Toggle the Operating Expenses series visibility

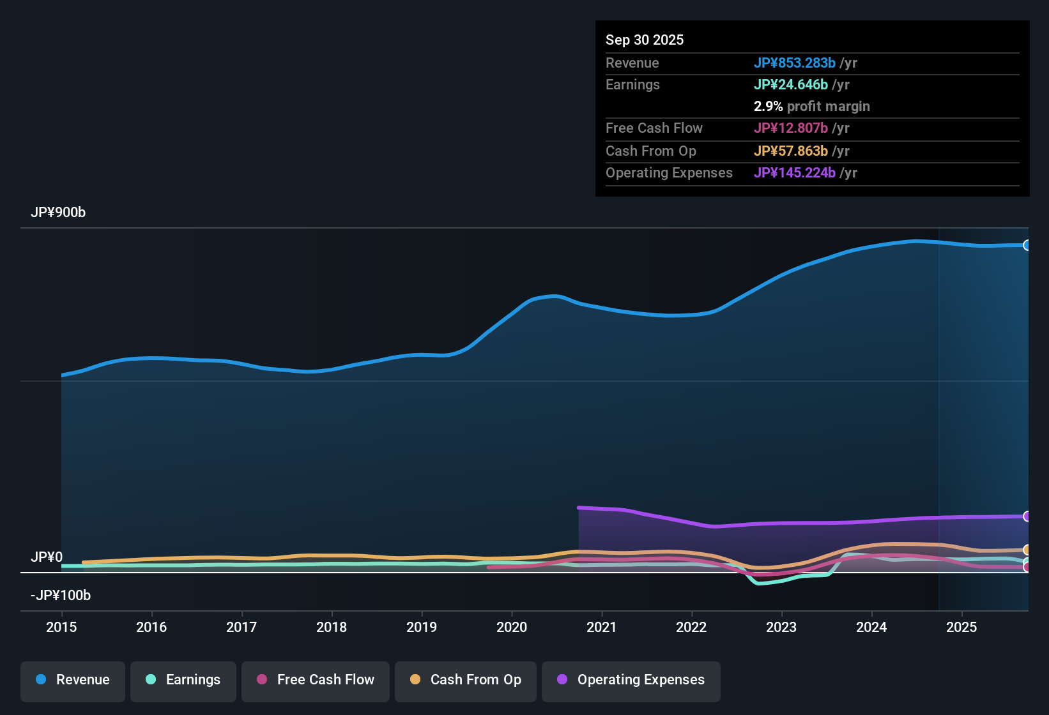coord(631,680)
